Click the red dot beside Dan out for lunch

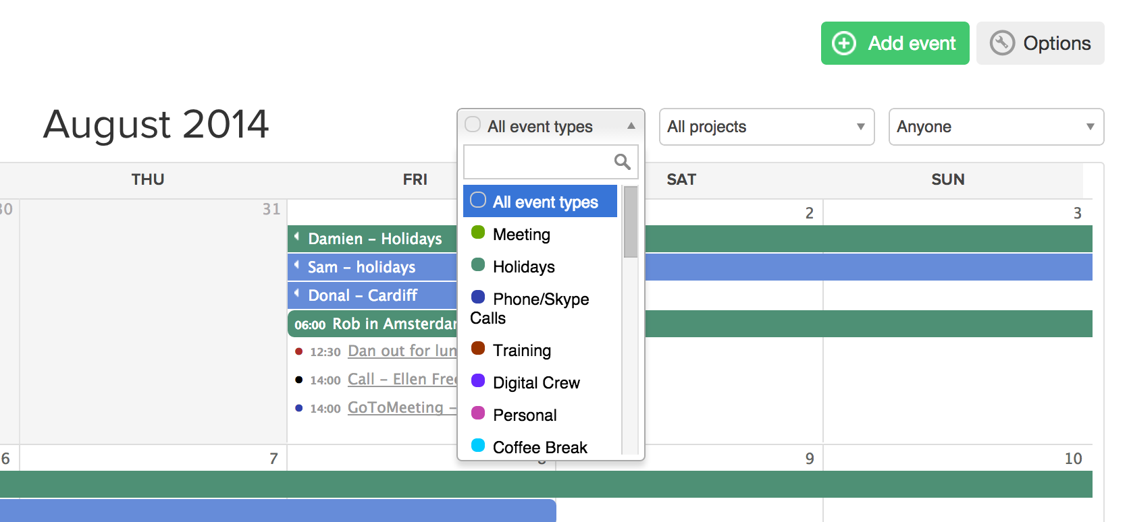point(299,351)
